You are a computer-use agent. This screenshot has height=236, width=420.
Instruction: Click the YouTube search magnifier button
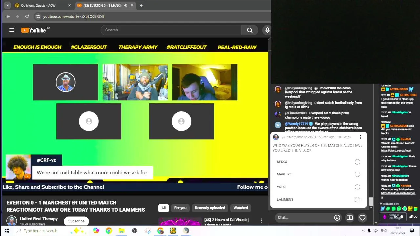click(250, 30)
